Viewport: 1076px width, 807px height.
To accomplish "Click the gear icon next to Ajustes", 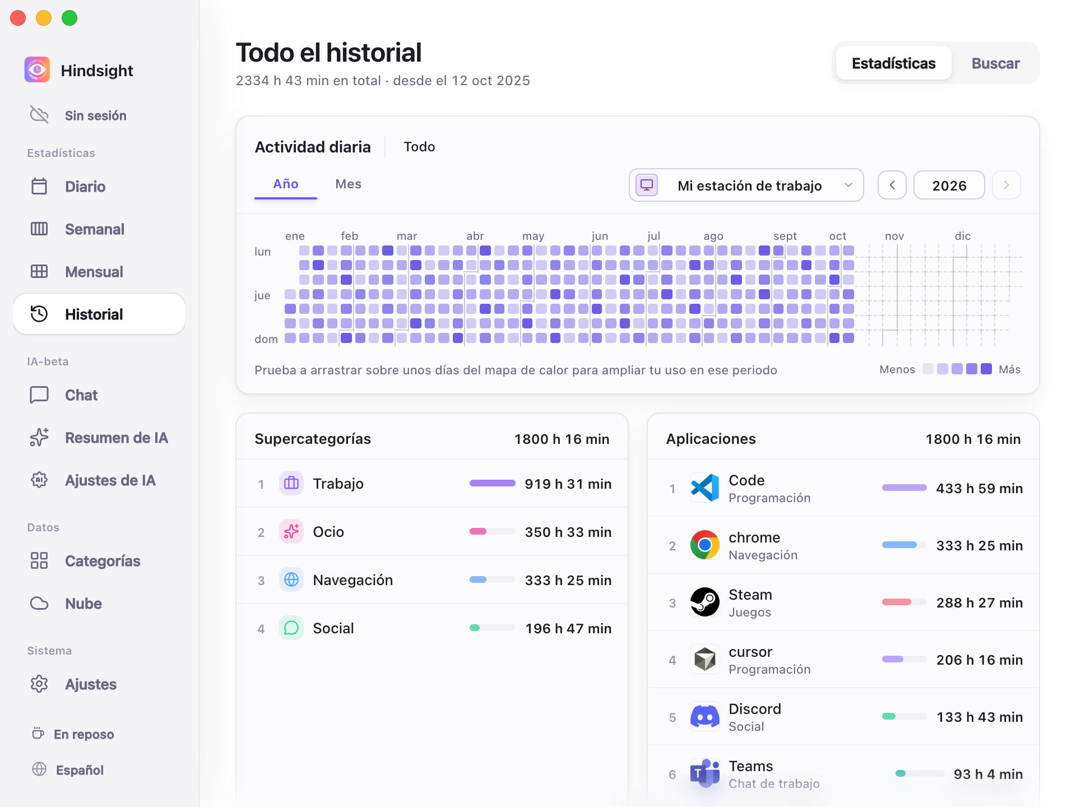I will [x=39, y=684].
